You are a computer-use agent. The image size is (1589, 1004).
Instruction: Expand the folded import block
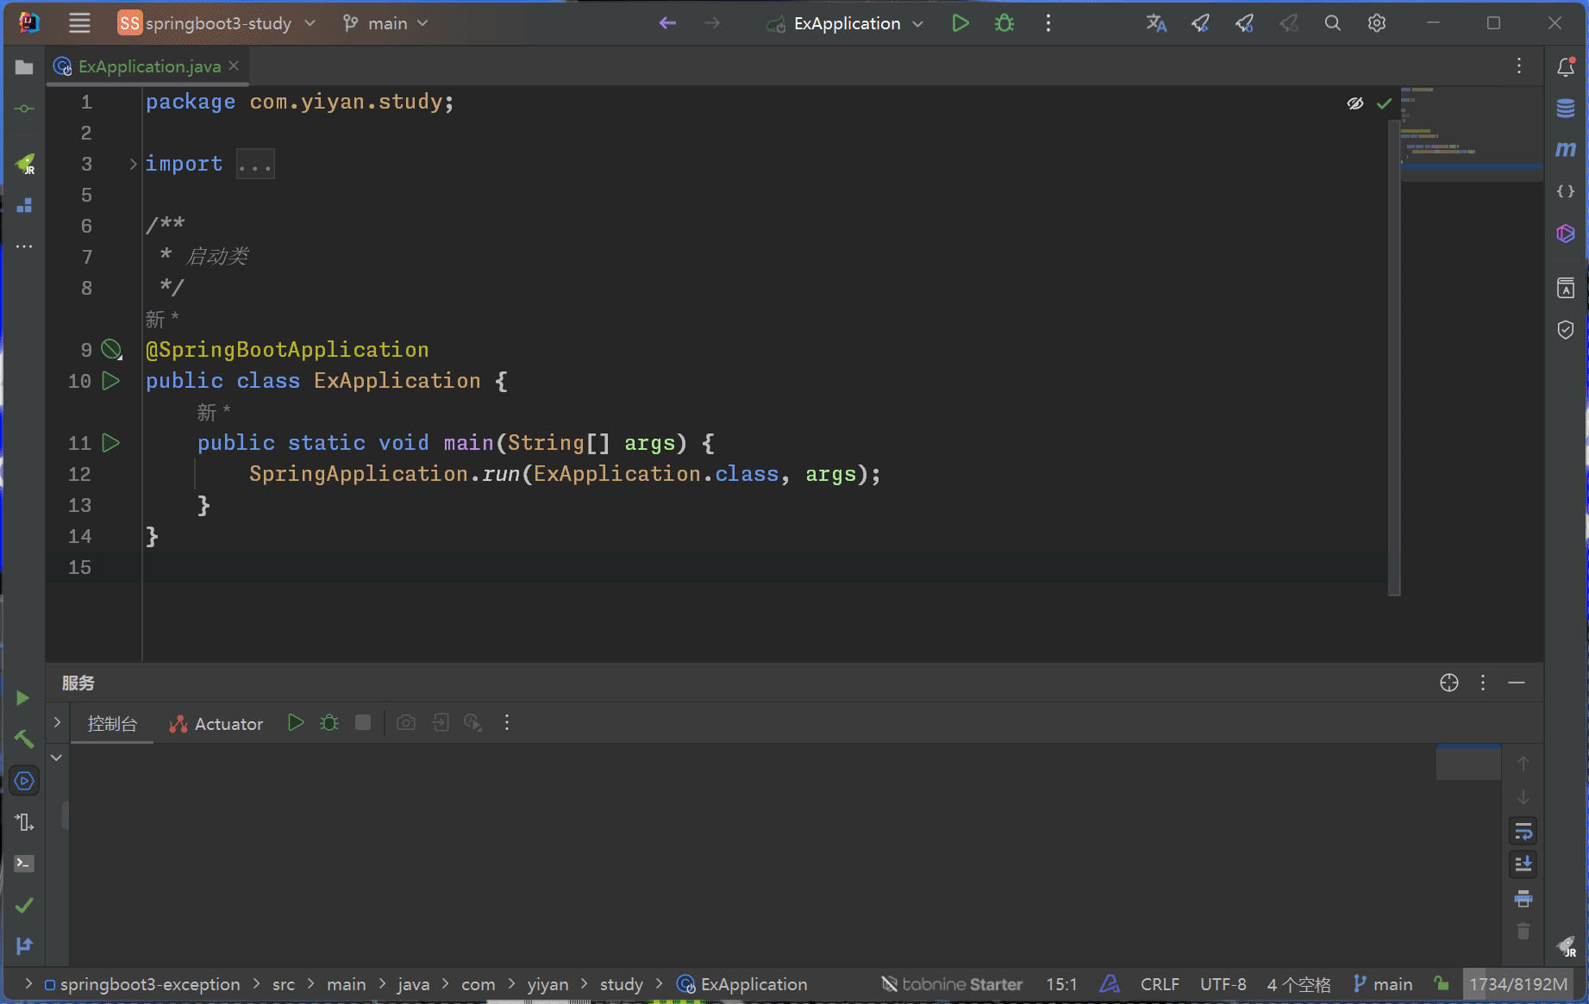click(x=133, y=164)
